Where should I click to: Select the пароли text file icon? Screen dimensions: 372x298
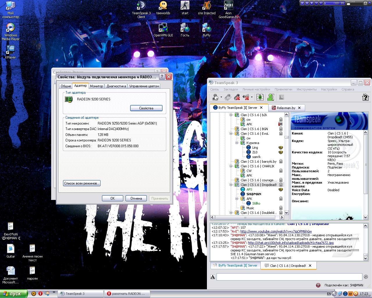pyautogui.click(x=32, y=273)
